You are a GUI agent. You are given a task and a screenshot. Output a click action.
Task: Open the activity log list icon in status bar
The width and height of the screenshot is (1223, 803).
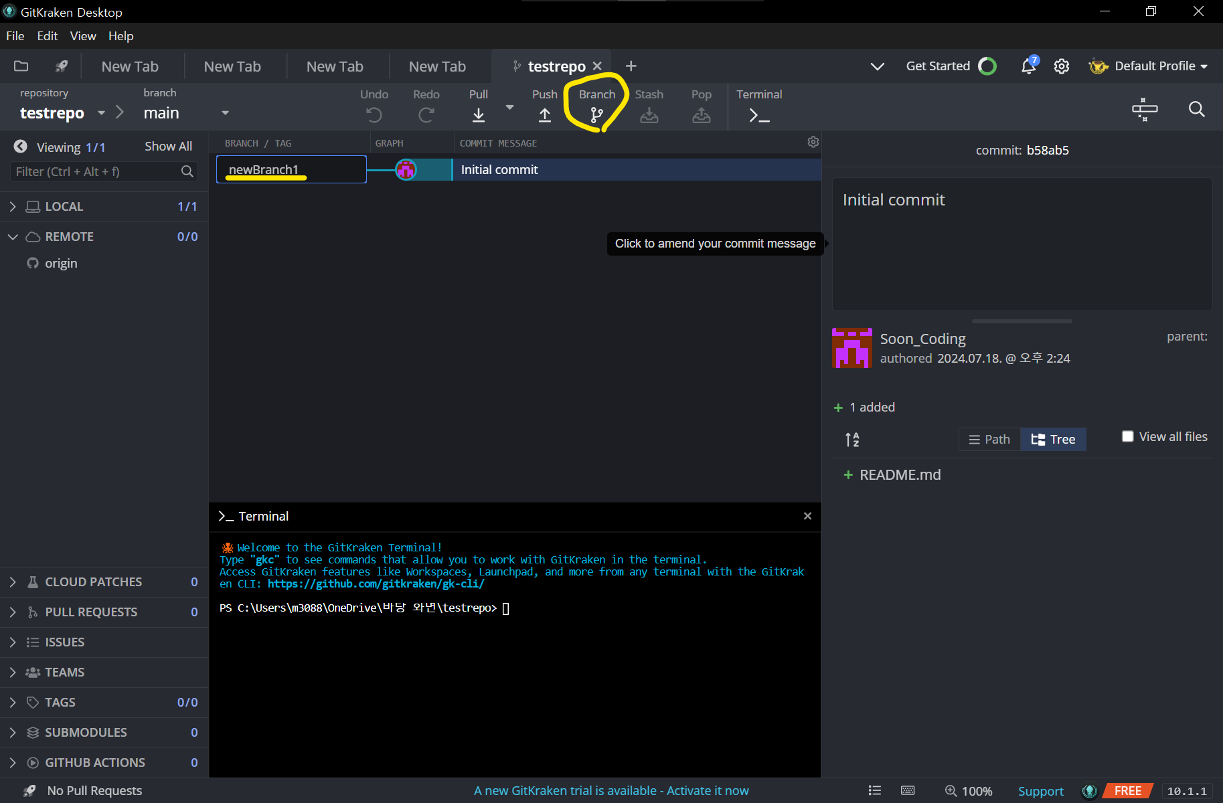874,790
